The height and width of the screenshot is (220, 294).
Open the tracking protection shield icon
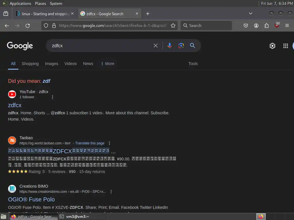click(x=46, y=25)
